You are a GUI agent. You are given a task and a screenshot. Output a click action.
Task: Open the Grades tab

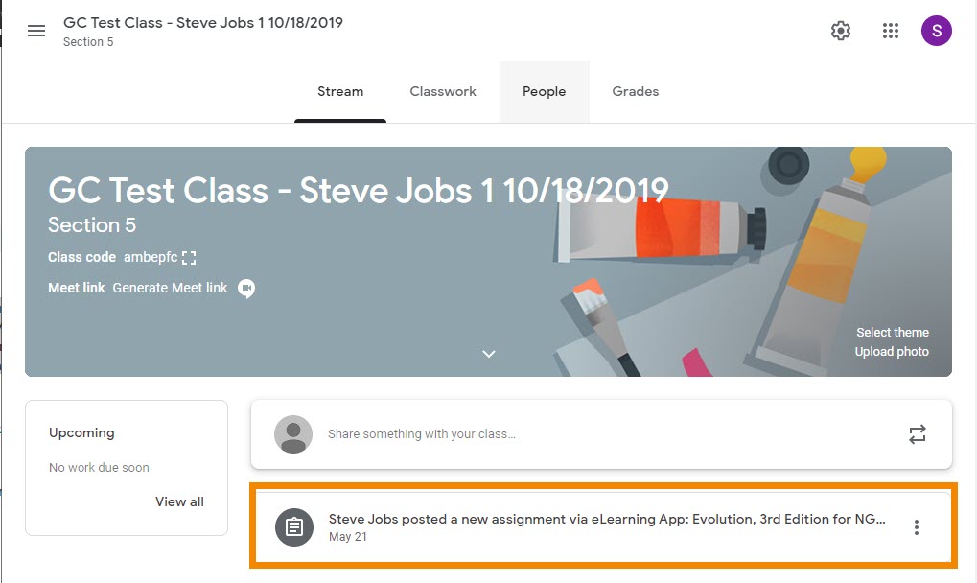coord(635,92)
